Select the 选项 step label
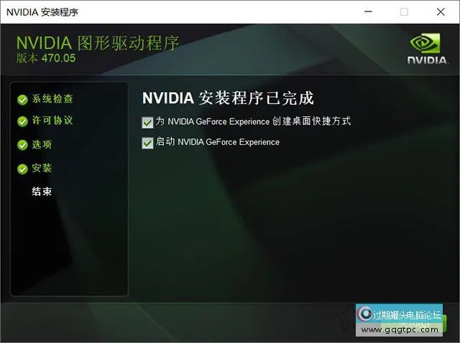 pos(42,144)
